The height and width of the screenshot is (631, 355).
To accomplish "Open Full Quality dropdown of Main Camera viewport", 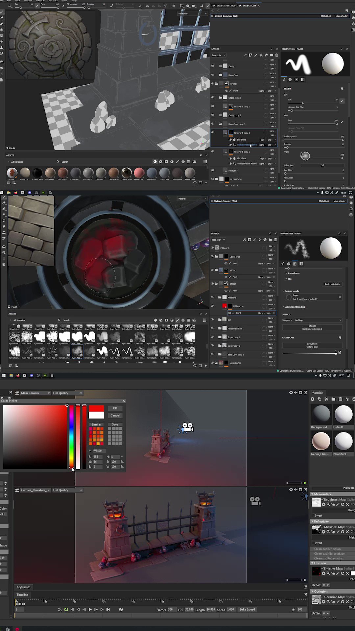I will (67, 393).
